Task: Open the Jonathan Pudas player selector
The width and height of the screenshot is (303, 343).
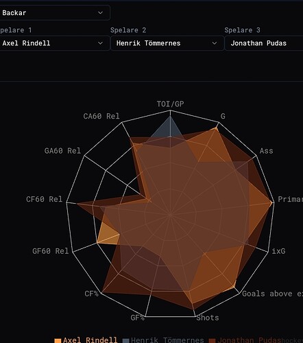Action: pyautogui.click(x=264, y=43)
